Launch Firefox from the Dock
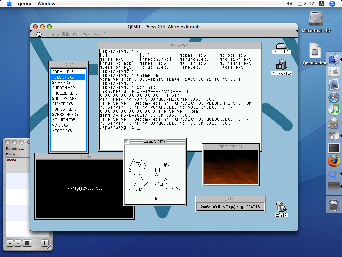Image resolution: width=342 pixels, height=257 pixels. click(334, 161)
